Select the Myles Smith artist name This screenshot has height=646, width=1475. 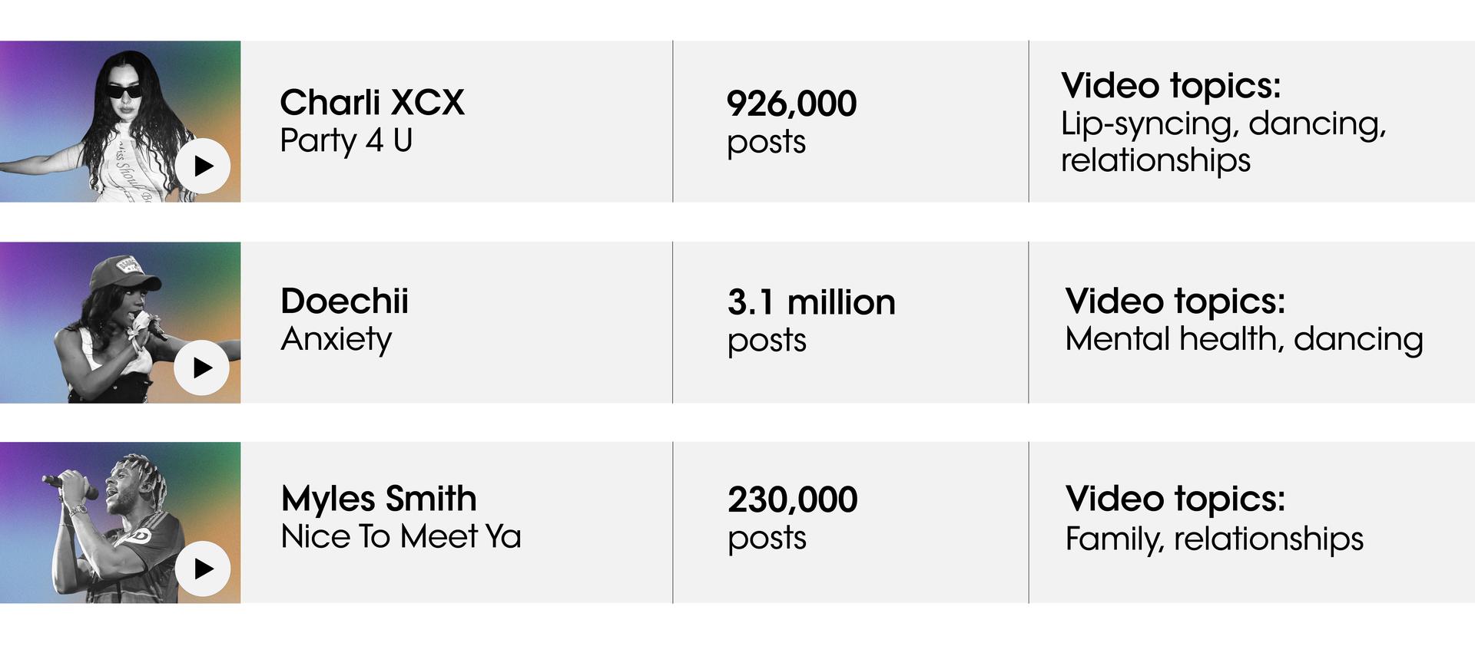379,499
